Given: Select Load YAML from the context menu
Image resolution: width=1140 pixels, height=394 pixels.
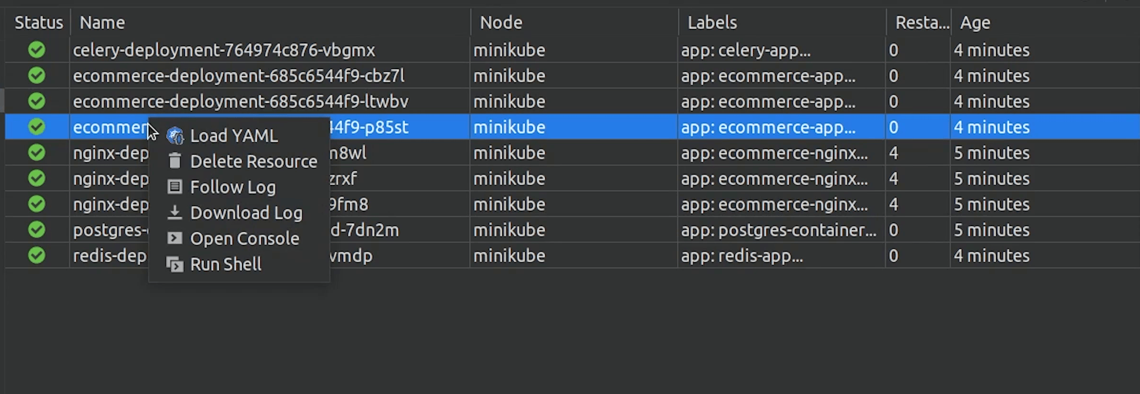Looking at the screenshot, I should pyautogui.click(x=234, y=136).
